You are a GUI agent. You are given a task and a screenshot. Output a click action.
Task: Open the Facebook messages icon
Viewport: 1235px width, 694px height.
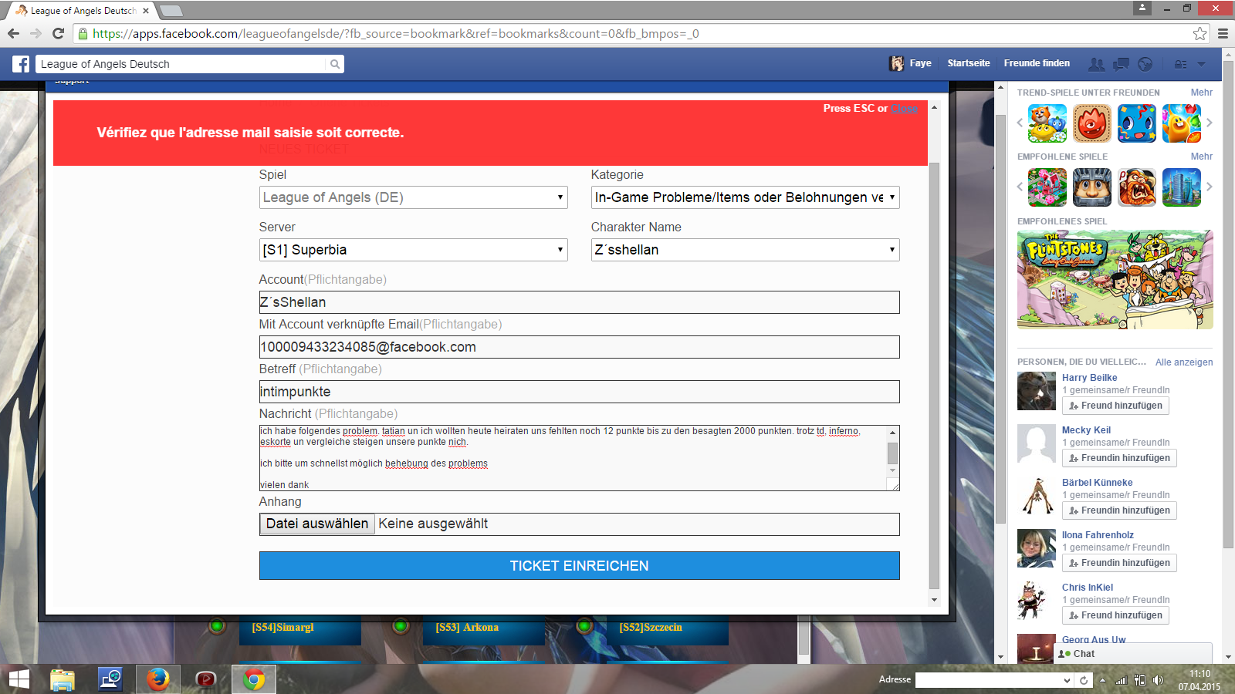coord(1121,64)
